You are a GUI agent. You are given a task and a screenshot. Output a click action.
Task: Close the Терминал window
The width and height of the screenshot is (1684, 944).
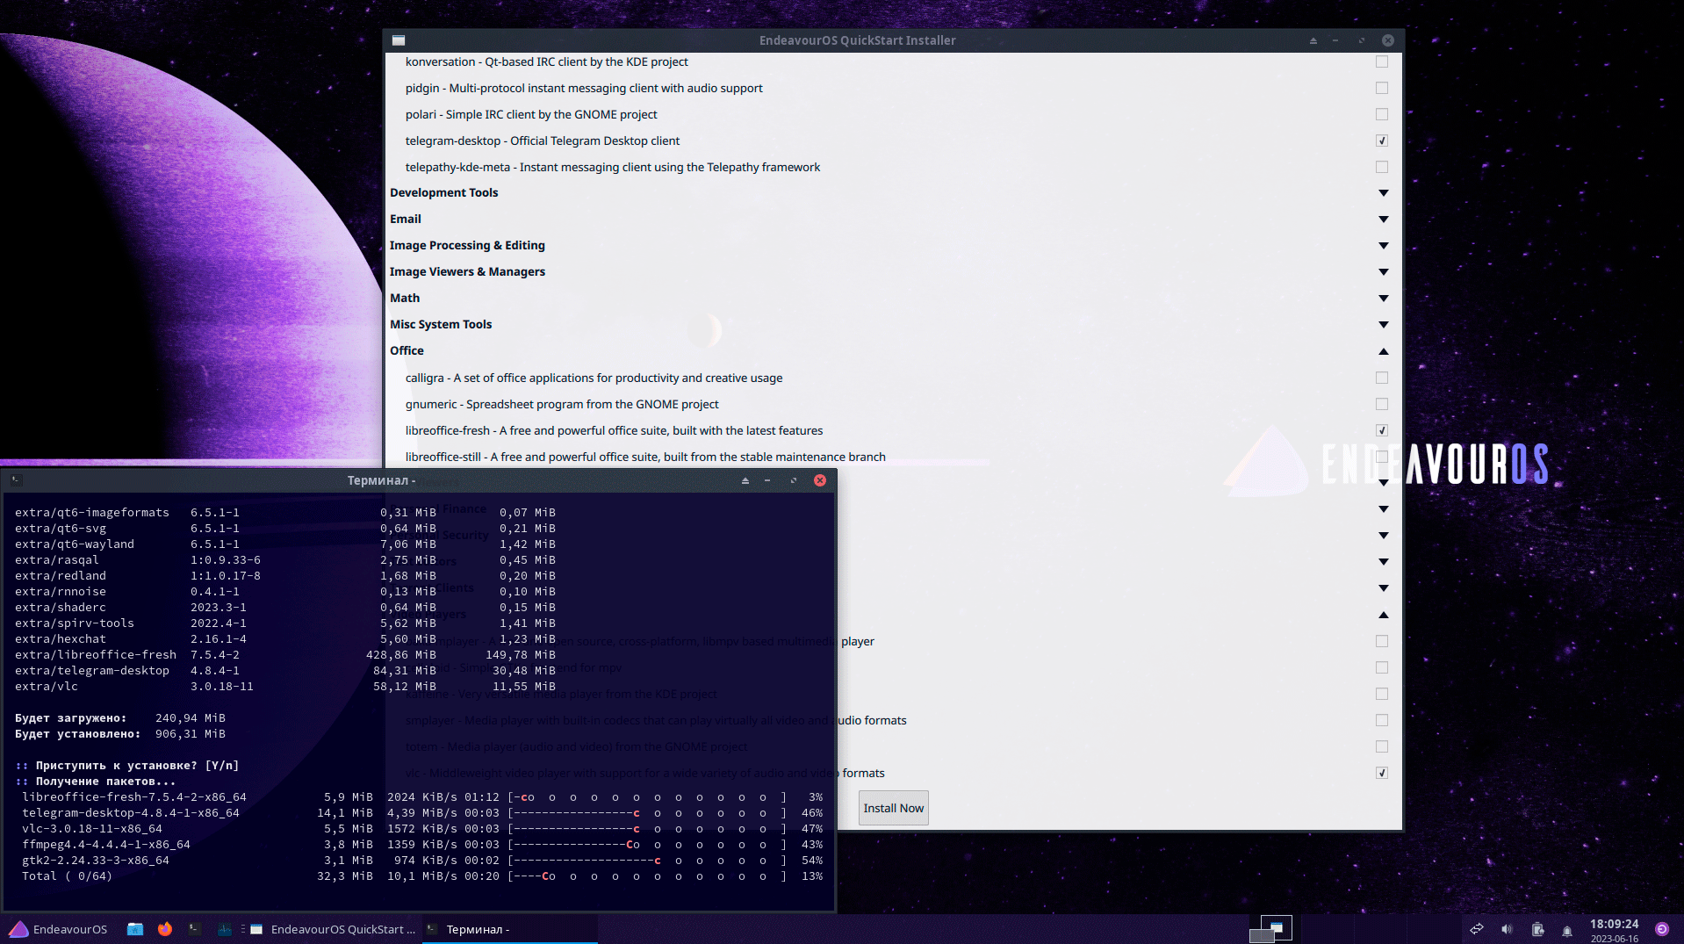pos(820,480)
